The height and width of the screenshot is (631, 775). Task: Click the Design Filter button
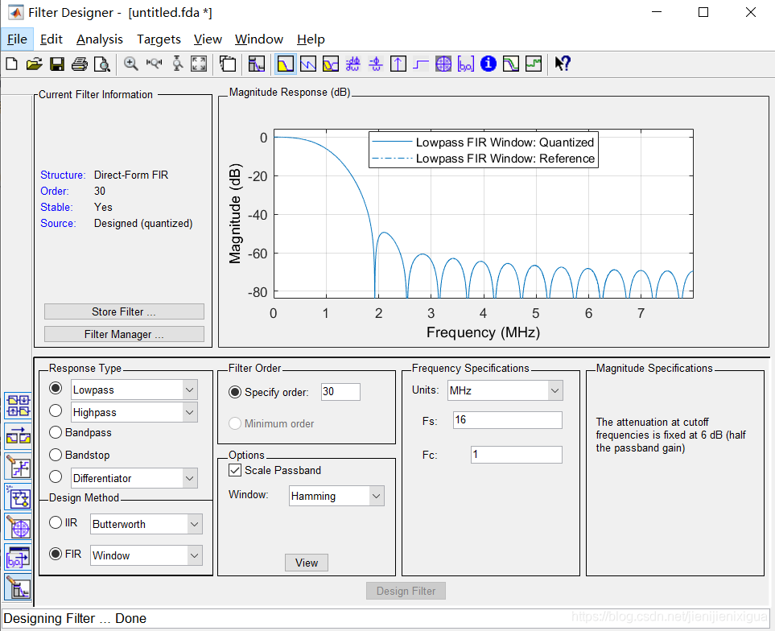point(406,591)
